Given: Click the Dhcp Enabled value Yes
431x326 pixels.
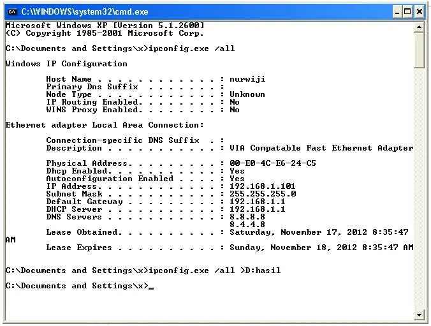Looking at the screenshot, I should (x=237, y=171).
